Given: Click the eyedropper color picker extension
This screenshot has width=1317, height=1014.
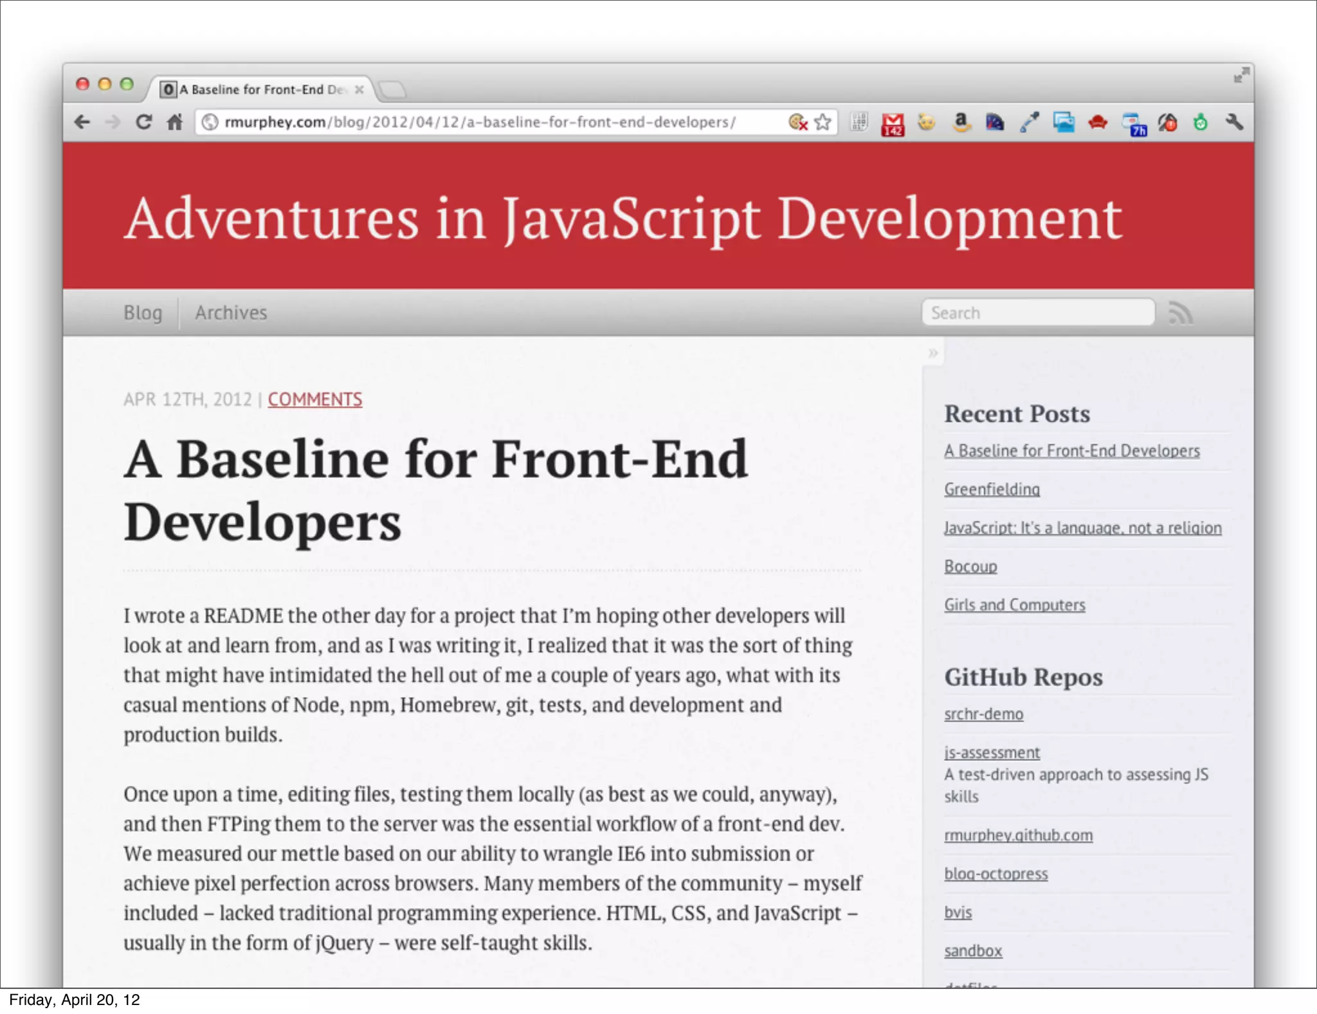Looking at the screenshot, I should 1030,122.
